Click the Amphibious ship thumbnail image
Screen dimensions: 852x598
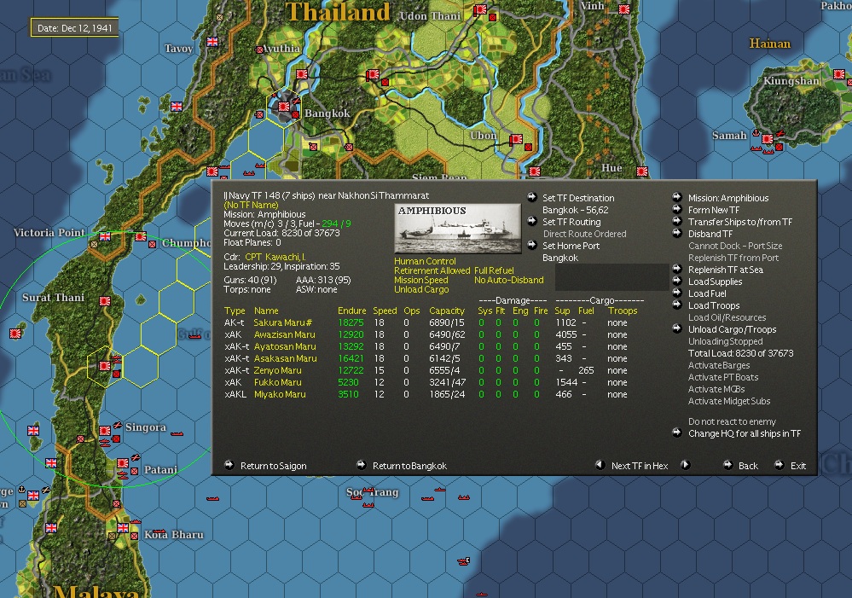tap(457, 229)
